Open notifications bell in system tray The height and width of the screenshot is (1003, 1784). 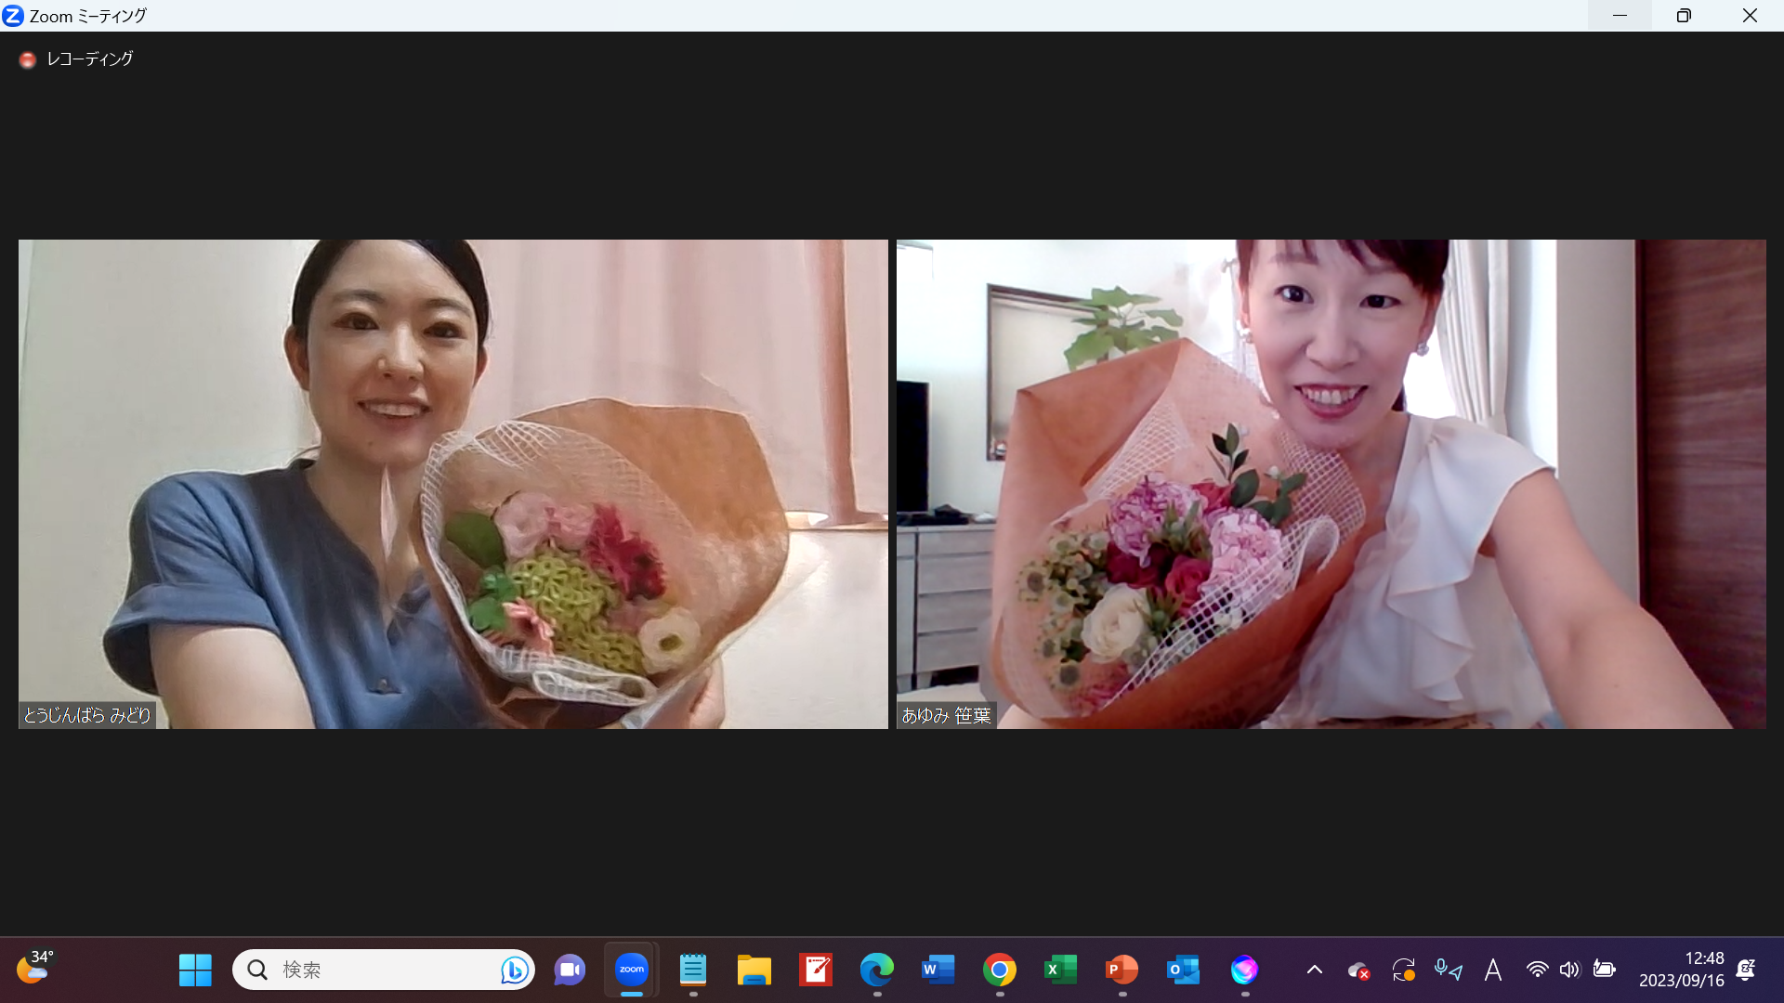1746,970
